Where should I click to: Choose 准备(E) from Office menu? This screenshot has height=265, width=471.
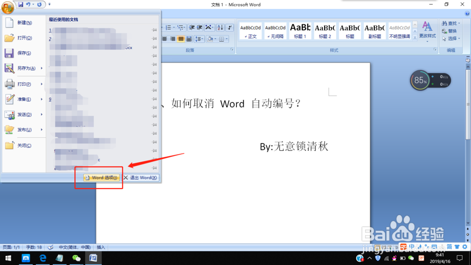point(24,99)
